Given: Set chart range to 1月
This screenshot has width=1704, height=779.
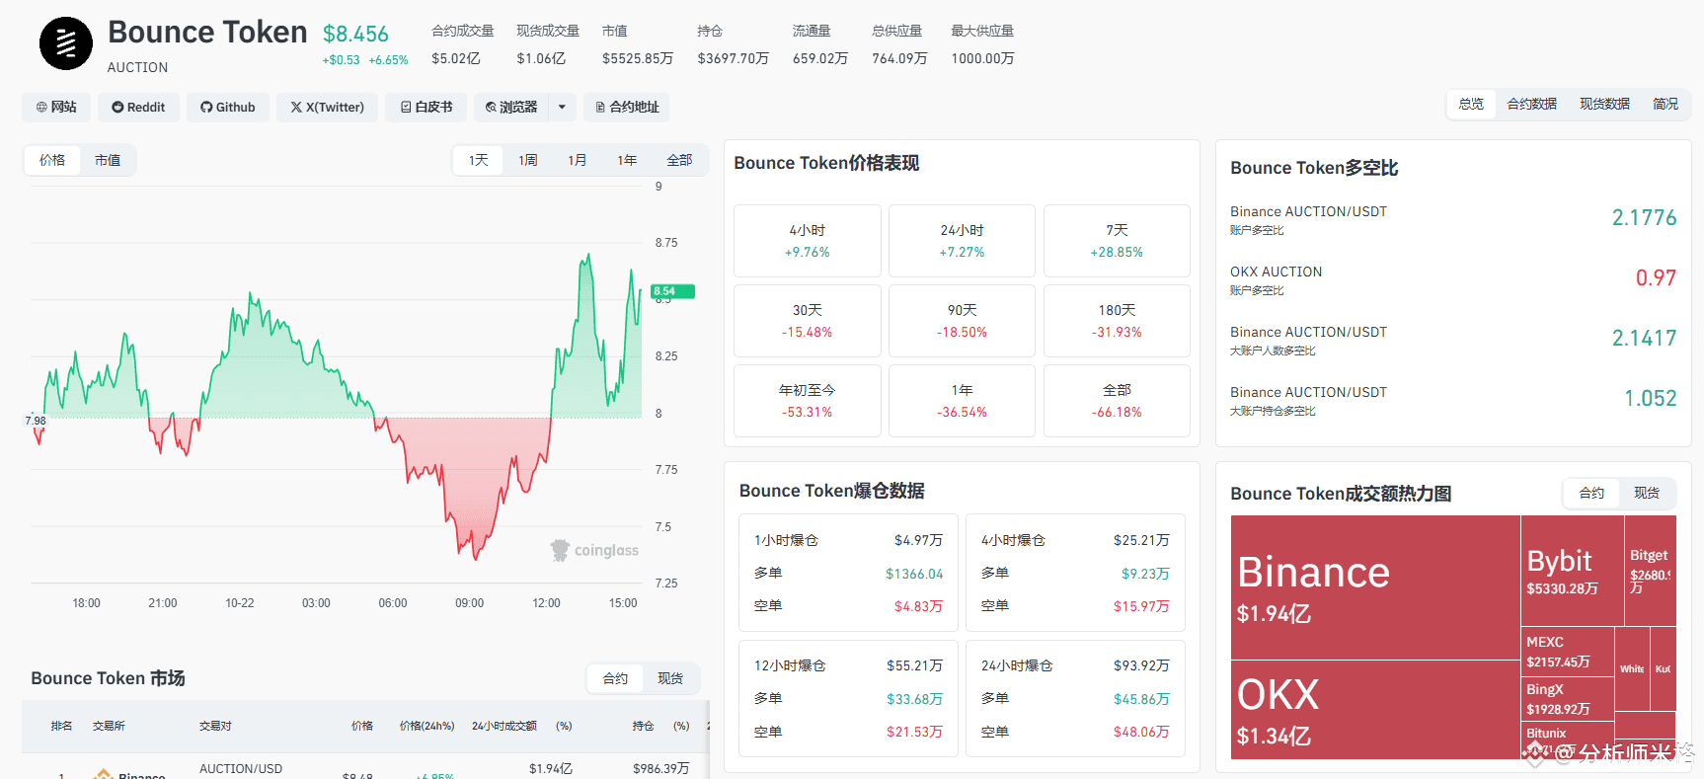Looking at the screenshot, I should 578,160.
